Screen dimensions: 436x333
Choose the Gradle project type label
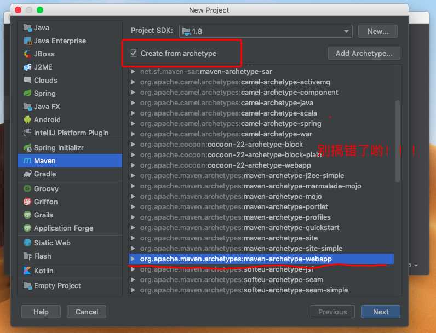(45, 174)
